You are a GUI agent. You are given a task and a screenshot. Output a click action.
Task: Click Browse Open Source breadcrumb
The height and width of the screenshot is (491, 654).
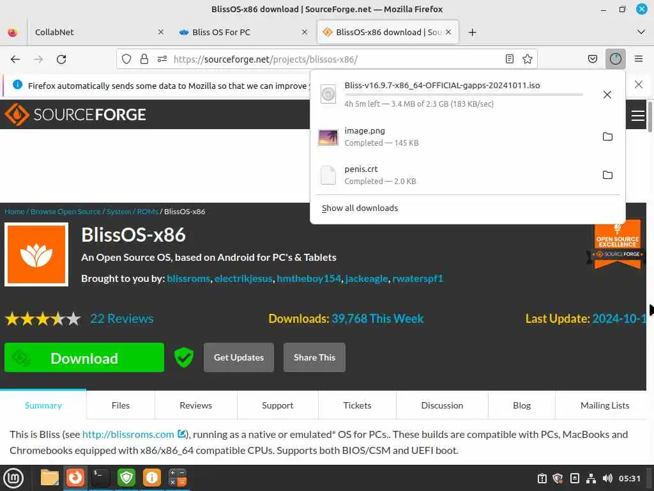(x=66, y=212)
